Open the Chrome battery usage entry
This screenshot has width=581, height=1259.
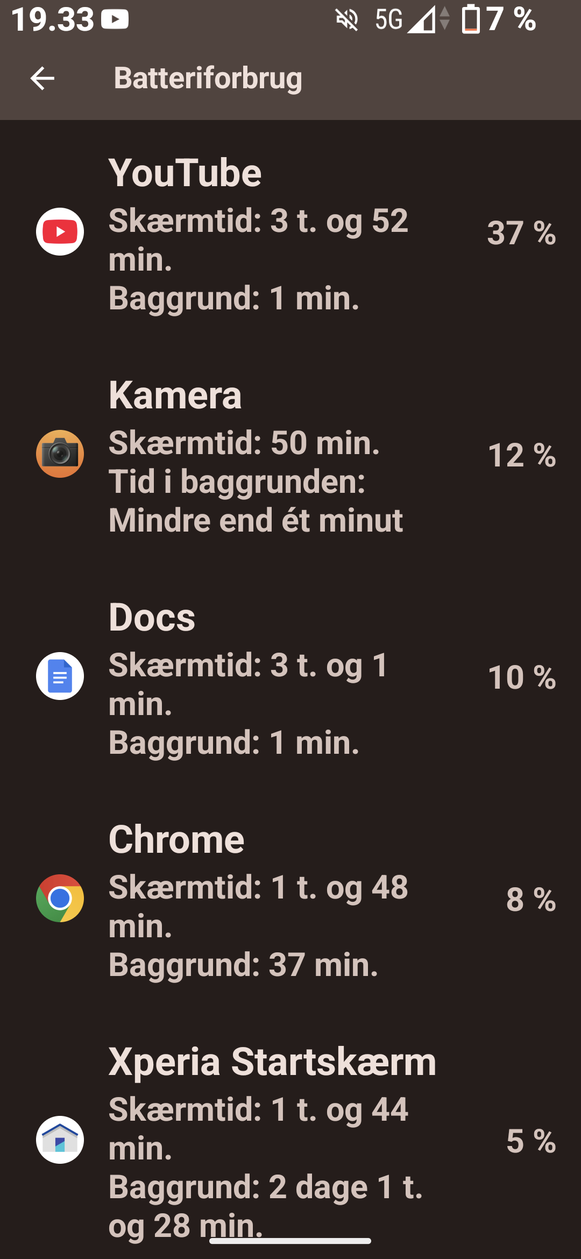(290, 899)
